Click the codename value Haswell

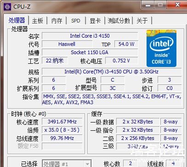67,44
